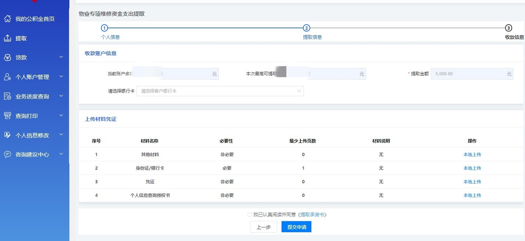Click the chat bubble icon for 咨询建议中心
This screenshot has width=525, height=241.
[7, 155]
